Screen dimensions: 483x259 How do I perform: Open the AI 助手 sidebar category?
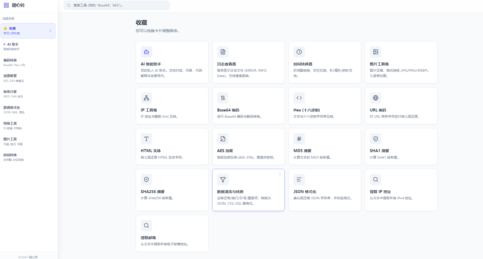tap(13, 44)
